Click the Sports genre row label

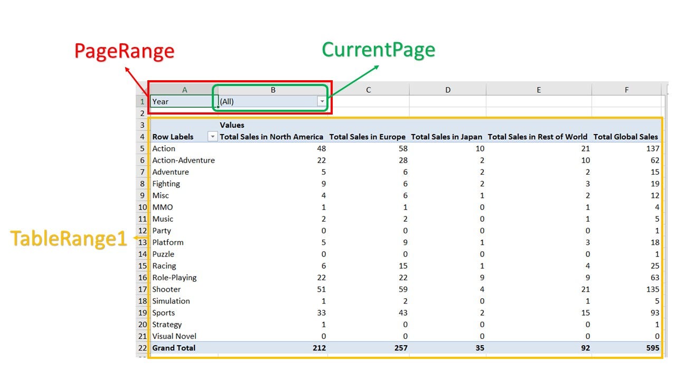163,312
